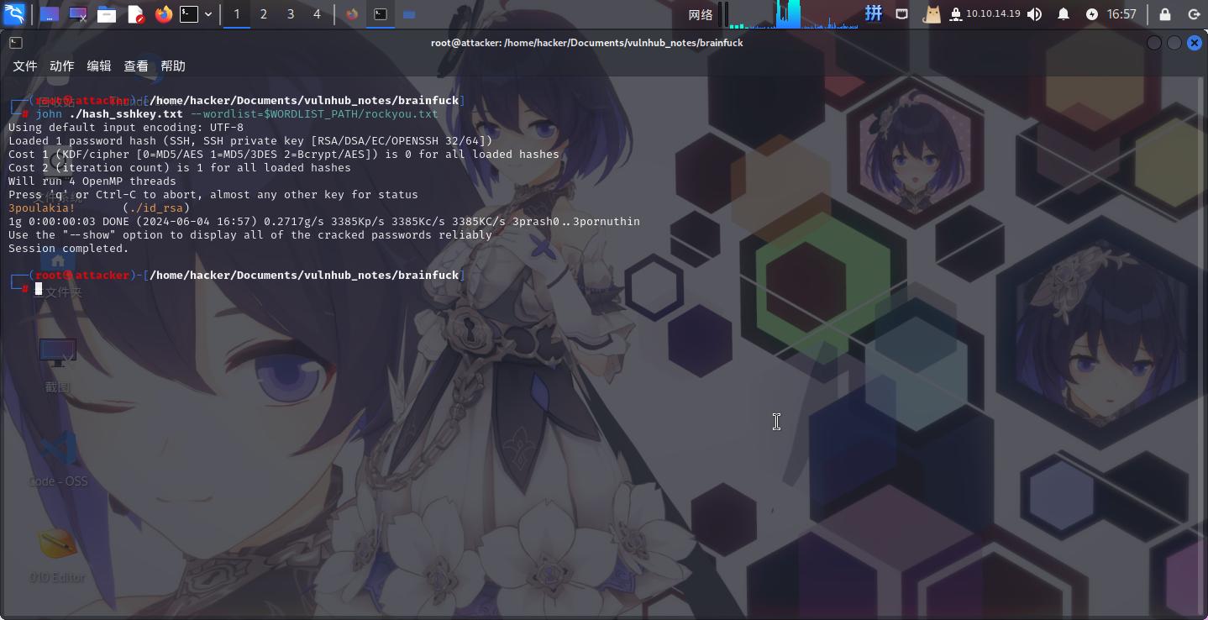Image resolution: width=1208 pixels, height=620 pixels.
Task: Click the 拼 input method indicator
Action: pos(874,13)
